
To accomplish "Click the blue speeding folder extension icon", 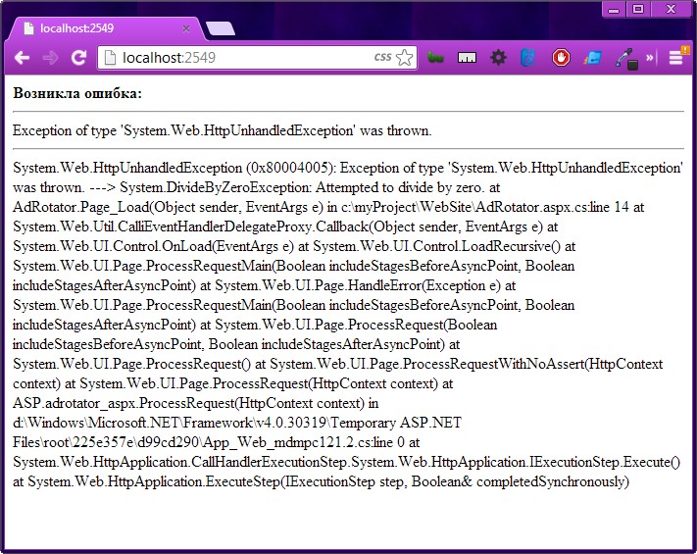I will [x=592, y=58].
